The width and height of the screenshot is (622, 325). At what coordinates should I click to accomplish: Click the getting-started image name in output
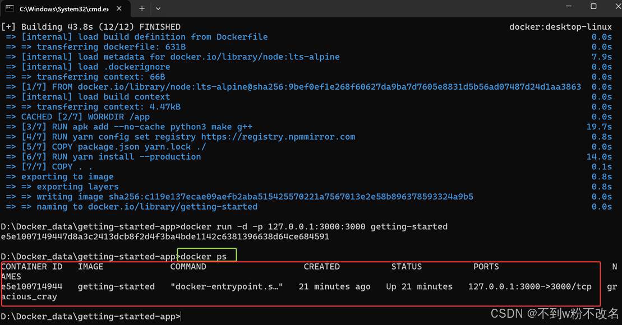coord(116,286)
